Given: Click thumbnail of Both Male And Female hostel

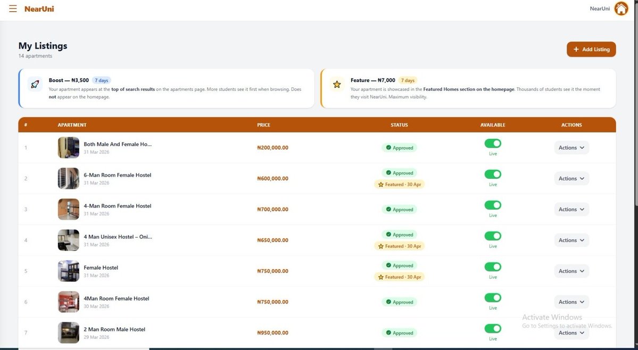Looking at the screenshot, I should 68,147.
